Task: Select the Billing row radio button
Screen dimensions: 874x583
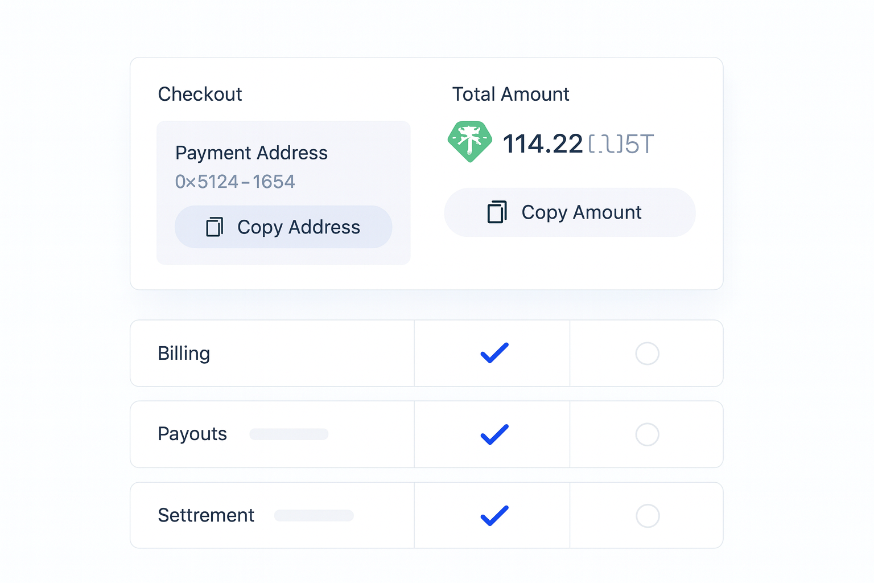Action: point(648,354)
